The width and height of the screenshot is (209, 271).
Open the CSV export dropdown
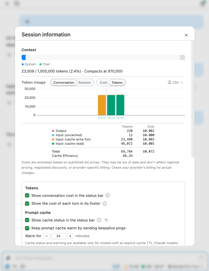[x=175, y=82]
